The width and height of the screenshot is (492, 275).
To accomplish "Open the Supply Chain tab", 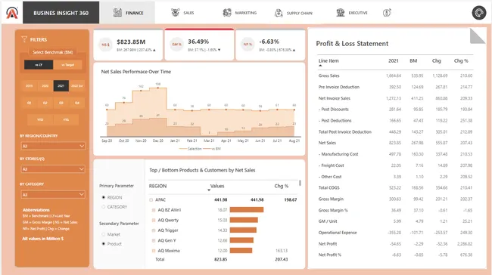I will [294, 13].
